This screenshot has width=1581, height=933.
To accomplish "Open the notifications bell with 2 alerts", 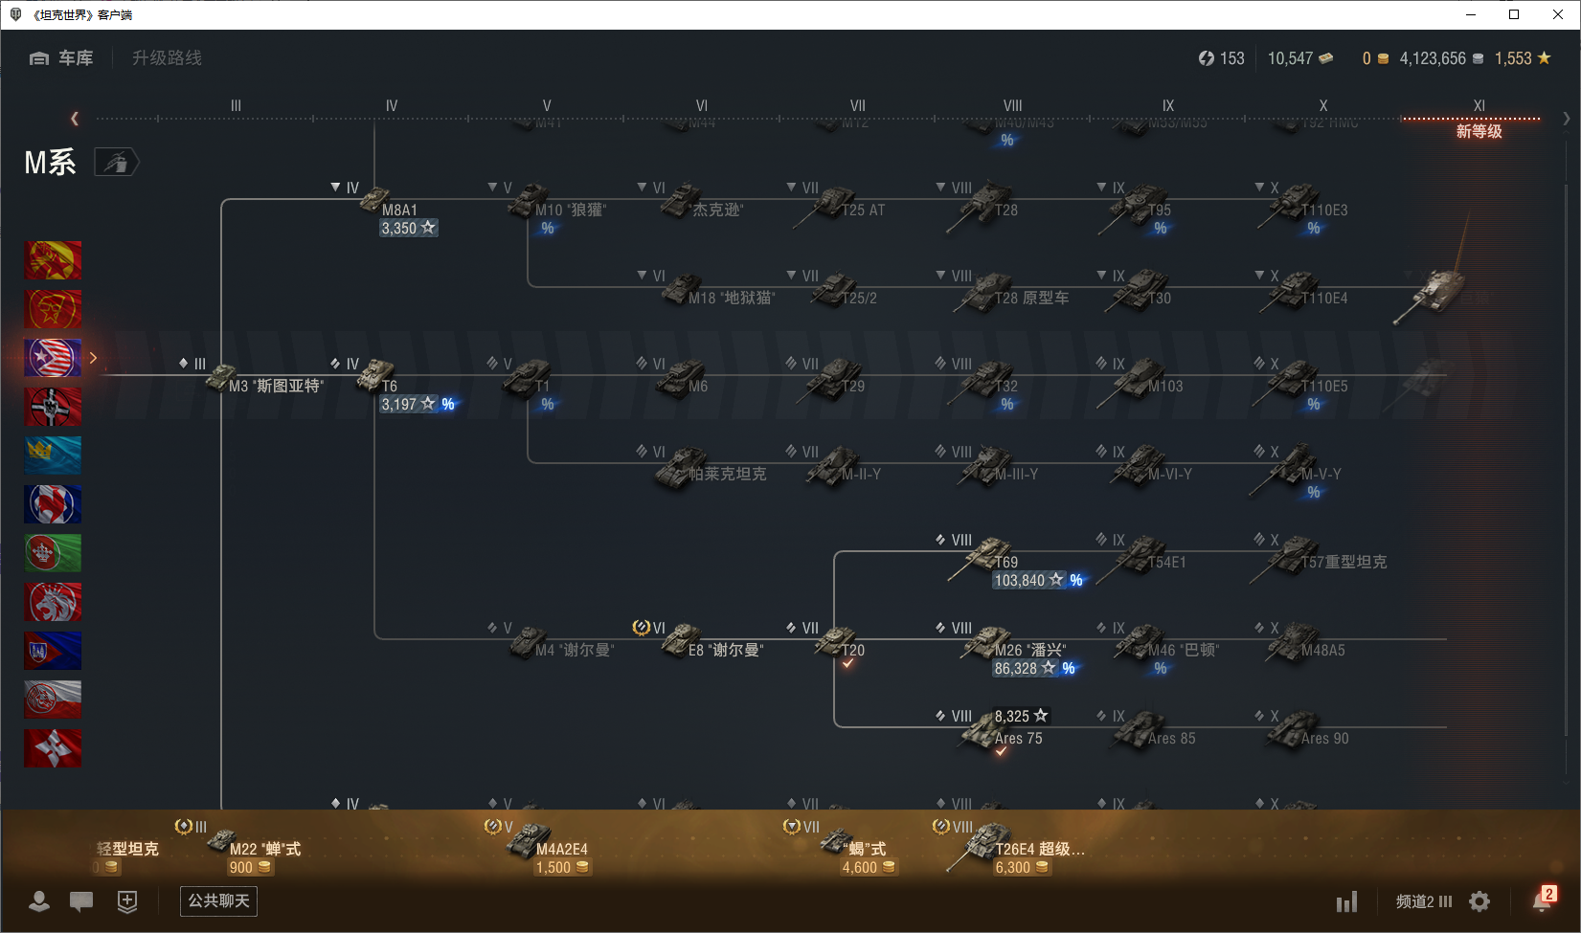I will tap(1543, 900).
